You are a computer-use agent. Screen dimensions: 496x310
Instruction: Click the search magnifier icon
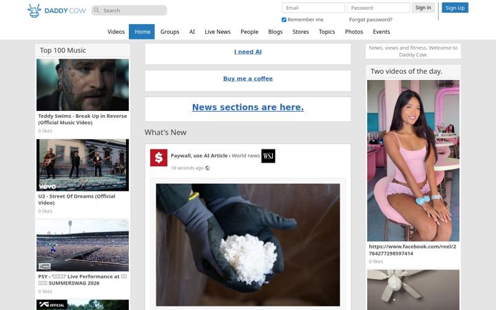[x=97, y=10]
